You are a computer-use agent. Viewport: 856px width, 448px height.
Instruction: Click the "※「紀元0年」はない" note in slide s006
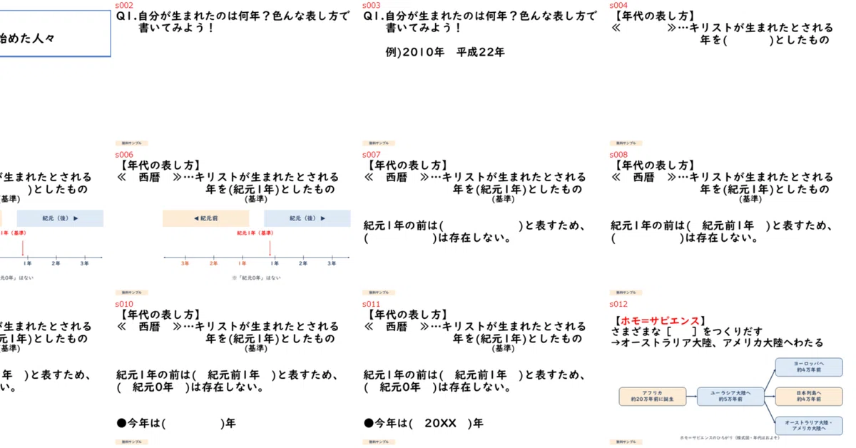pyautogui.click(x=256, y=278)
